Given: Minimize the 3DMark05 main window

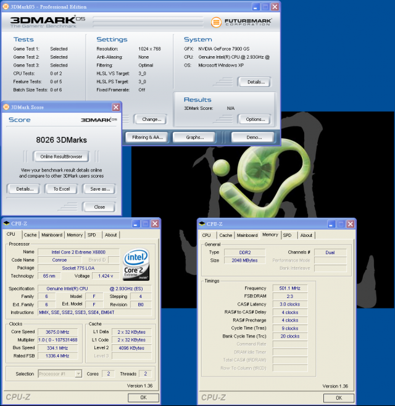Looking at the screenshot, I should 256,7.
